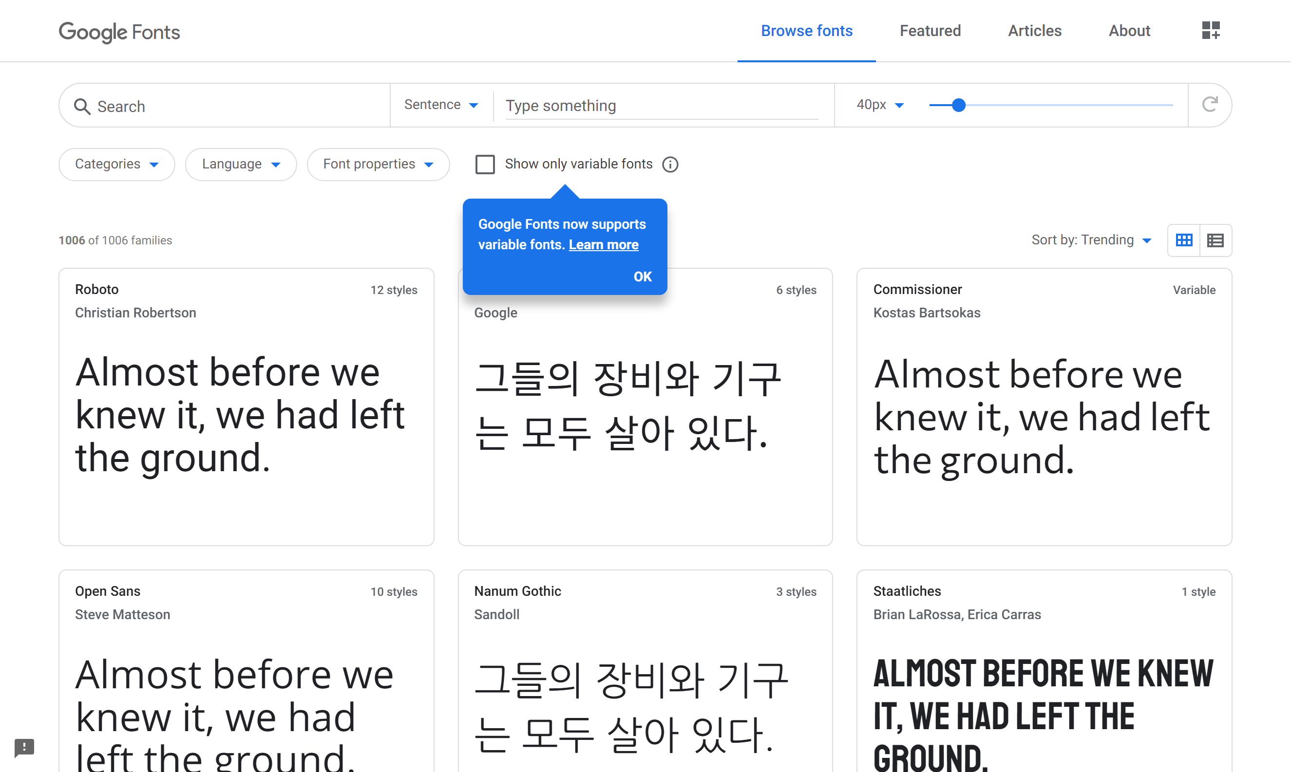Open the Nanum Gothic font card
Image resolution: width=1291 pixels, height=772 pixels.
645,671
